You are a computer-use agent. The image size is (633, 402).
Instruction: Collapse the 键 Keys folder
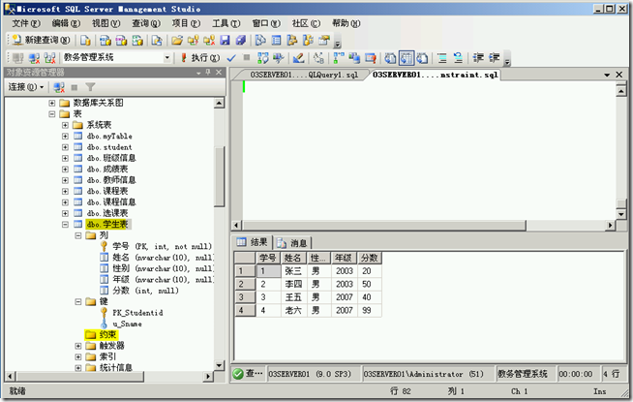tap(78, 302)
